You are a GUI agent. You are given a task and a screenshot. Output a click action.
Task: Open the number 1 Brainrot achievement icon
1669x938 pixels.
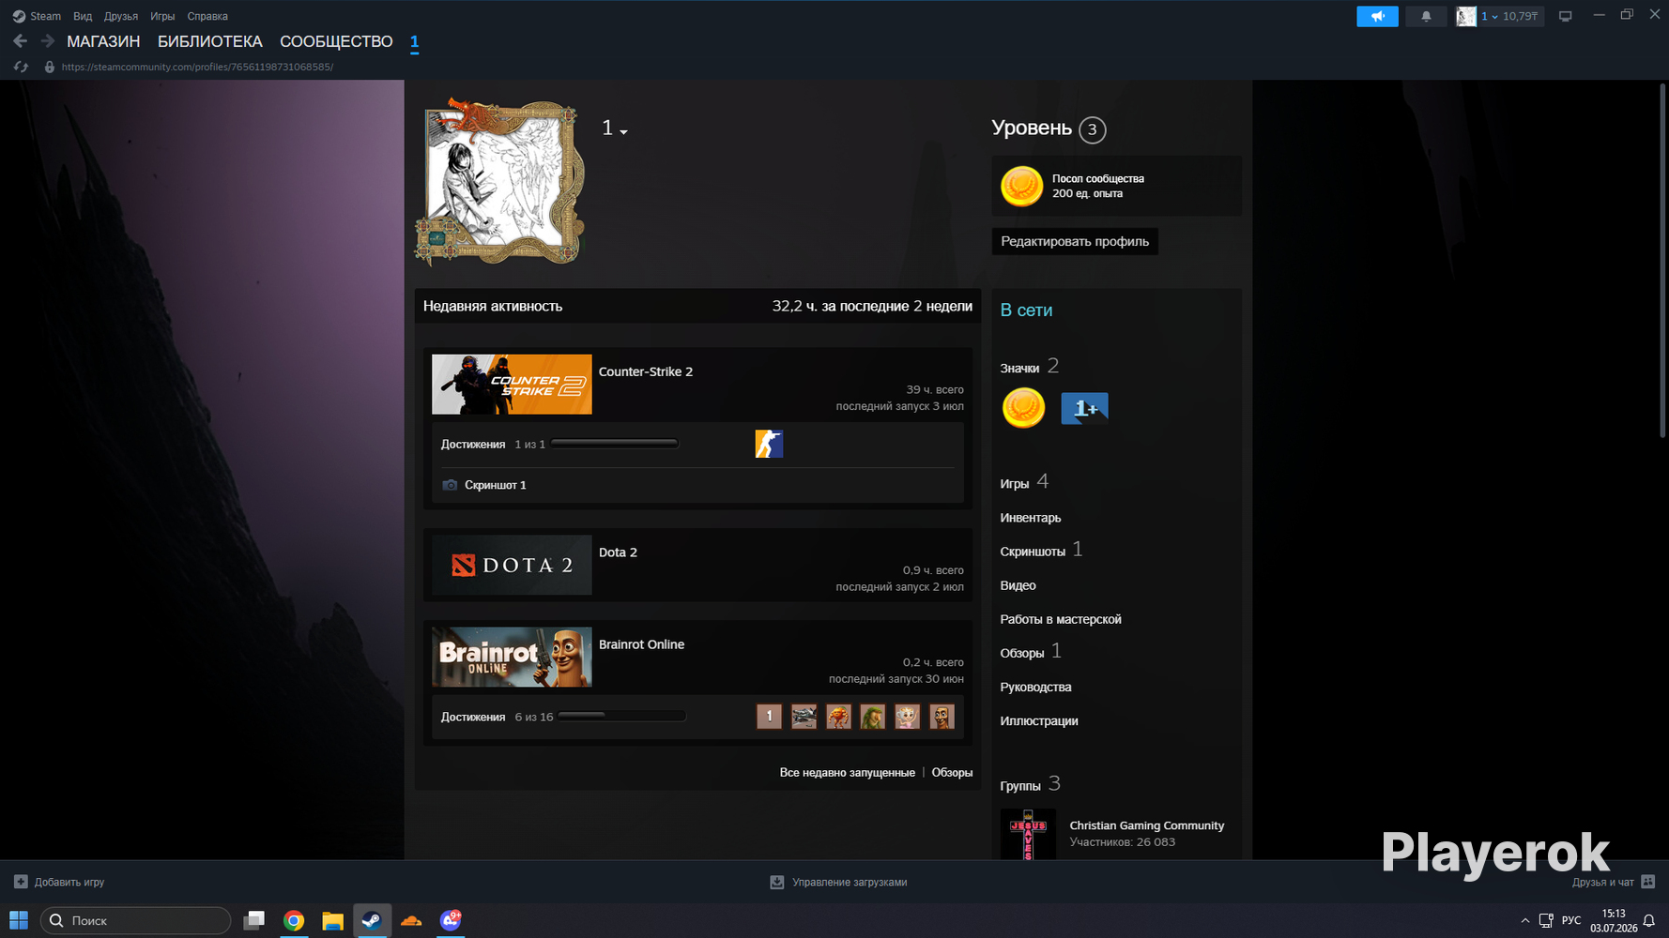point(769,717)
